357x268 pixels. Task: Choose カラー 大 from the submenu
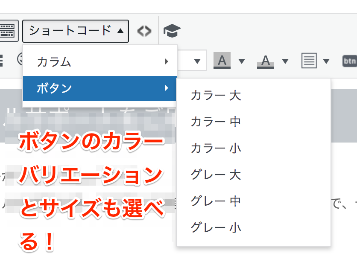click(216, 95)
